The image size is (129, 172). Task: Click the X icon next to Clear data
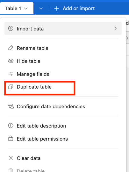pyautogui.click(x=11, y=158)
